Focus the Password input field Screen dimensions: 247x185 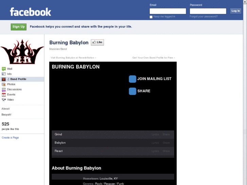[x=208, y=11]
